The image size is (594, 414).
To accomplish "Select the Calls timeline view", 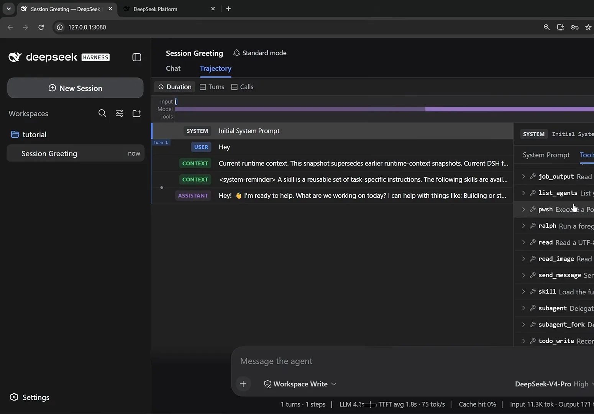I will point(242,87).
